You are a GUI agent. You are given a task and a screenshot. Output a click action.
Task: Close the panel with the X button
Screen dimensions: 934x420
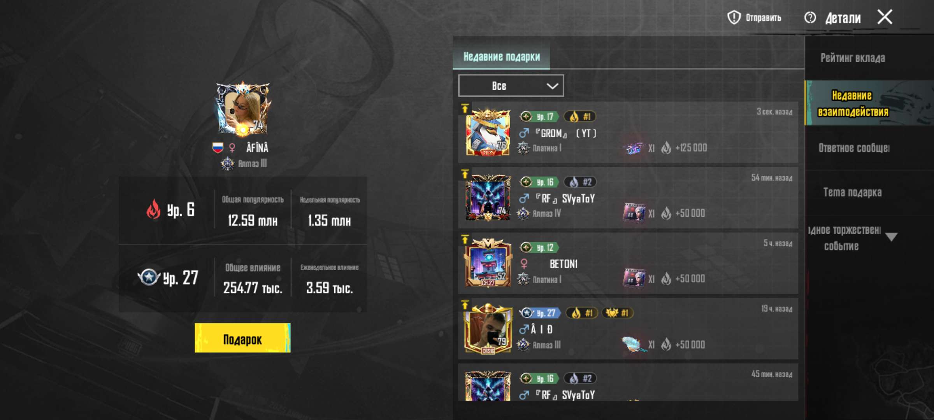coord(885,17)
